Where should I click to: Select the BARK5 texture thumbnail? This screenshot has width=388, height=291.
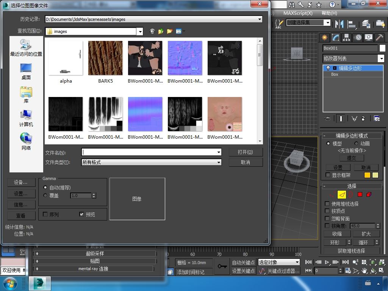click(105, 58)
